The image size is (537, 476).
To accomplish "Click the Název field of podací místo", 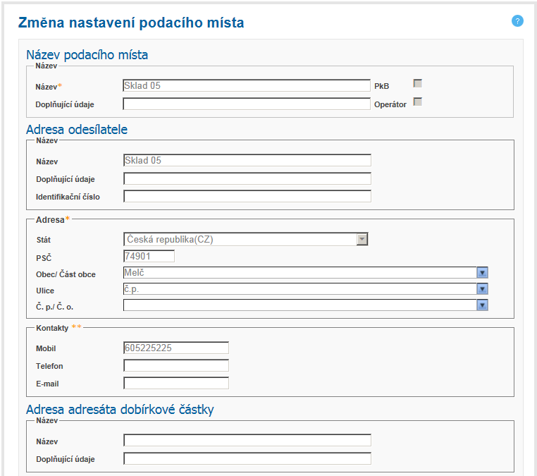I will (x=247, y=86).
